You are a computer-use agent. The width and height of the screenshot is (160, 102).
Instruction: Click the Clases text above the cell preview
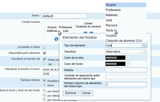(88, 23)
